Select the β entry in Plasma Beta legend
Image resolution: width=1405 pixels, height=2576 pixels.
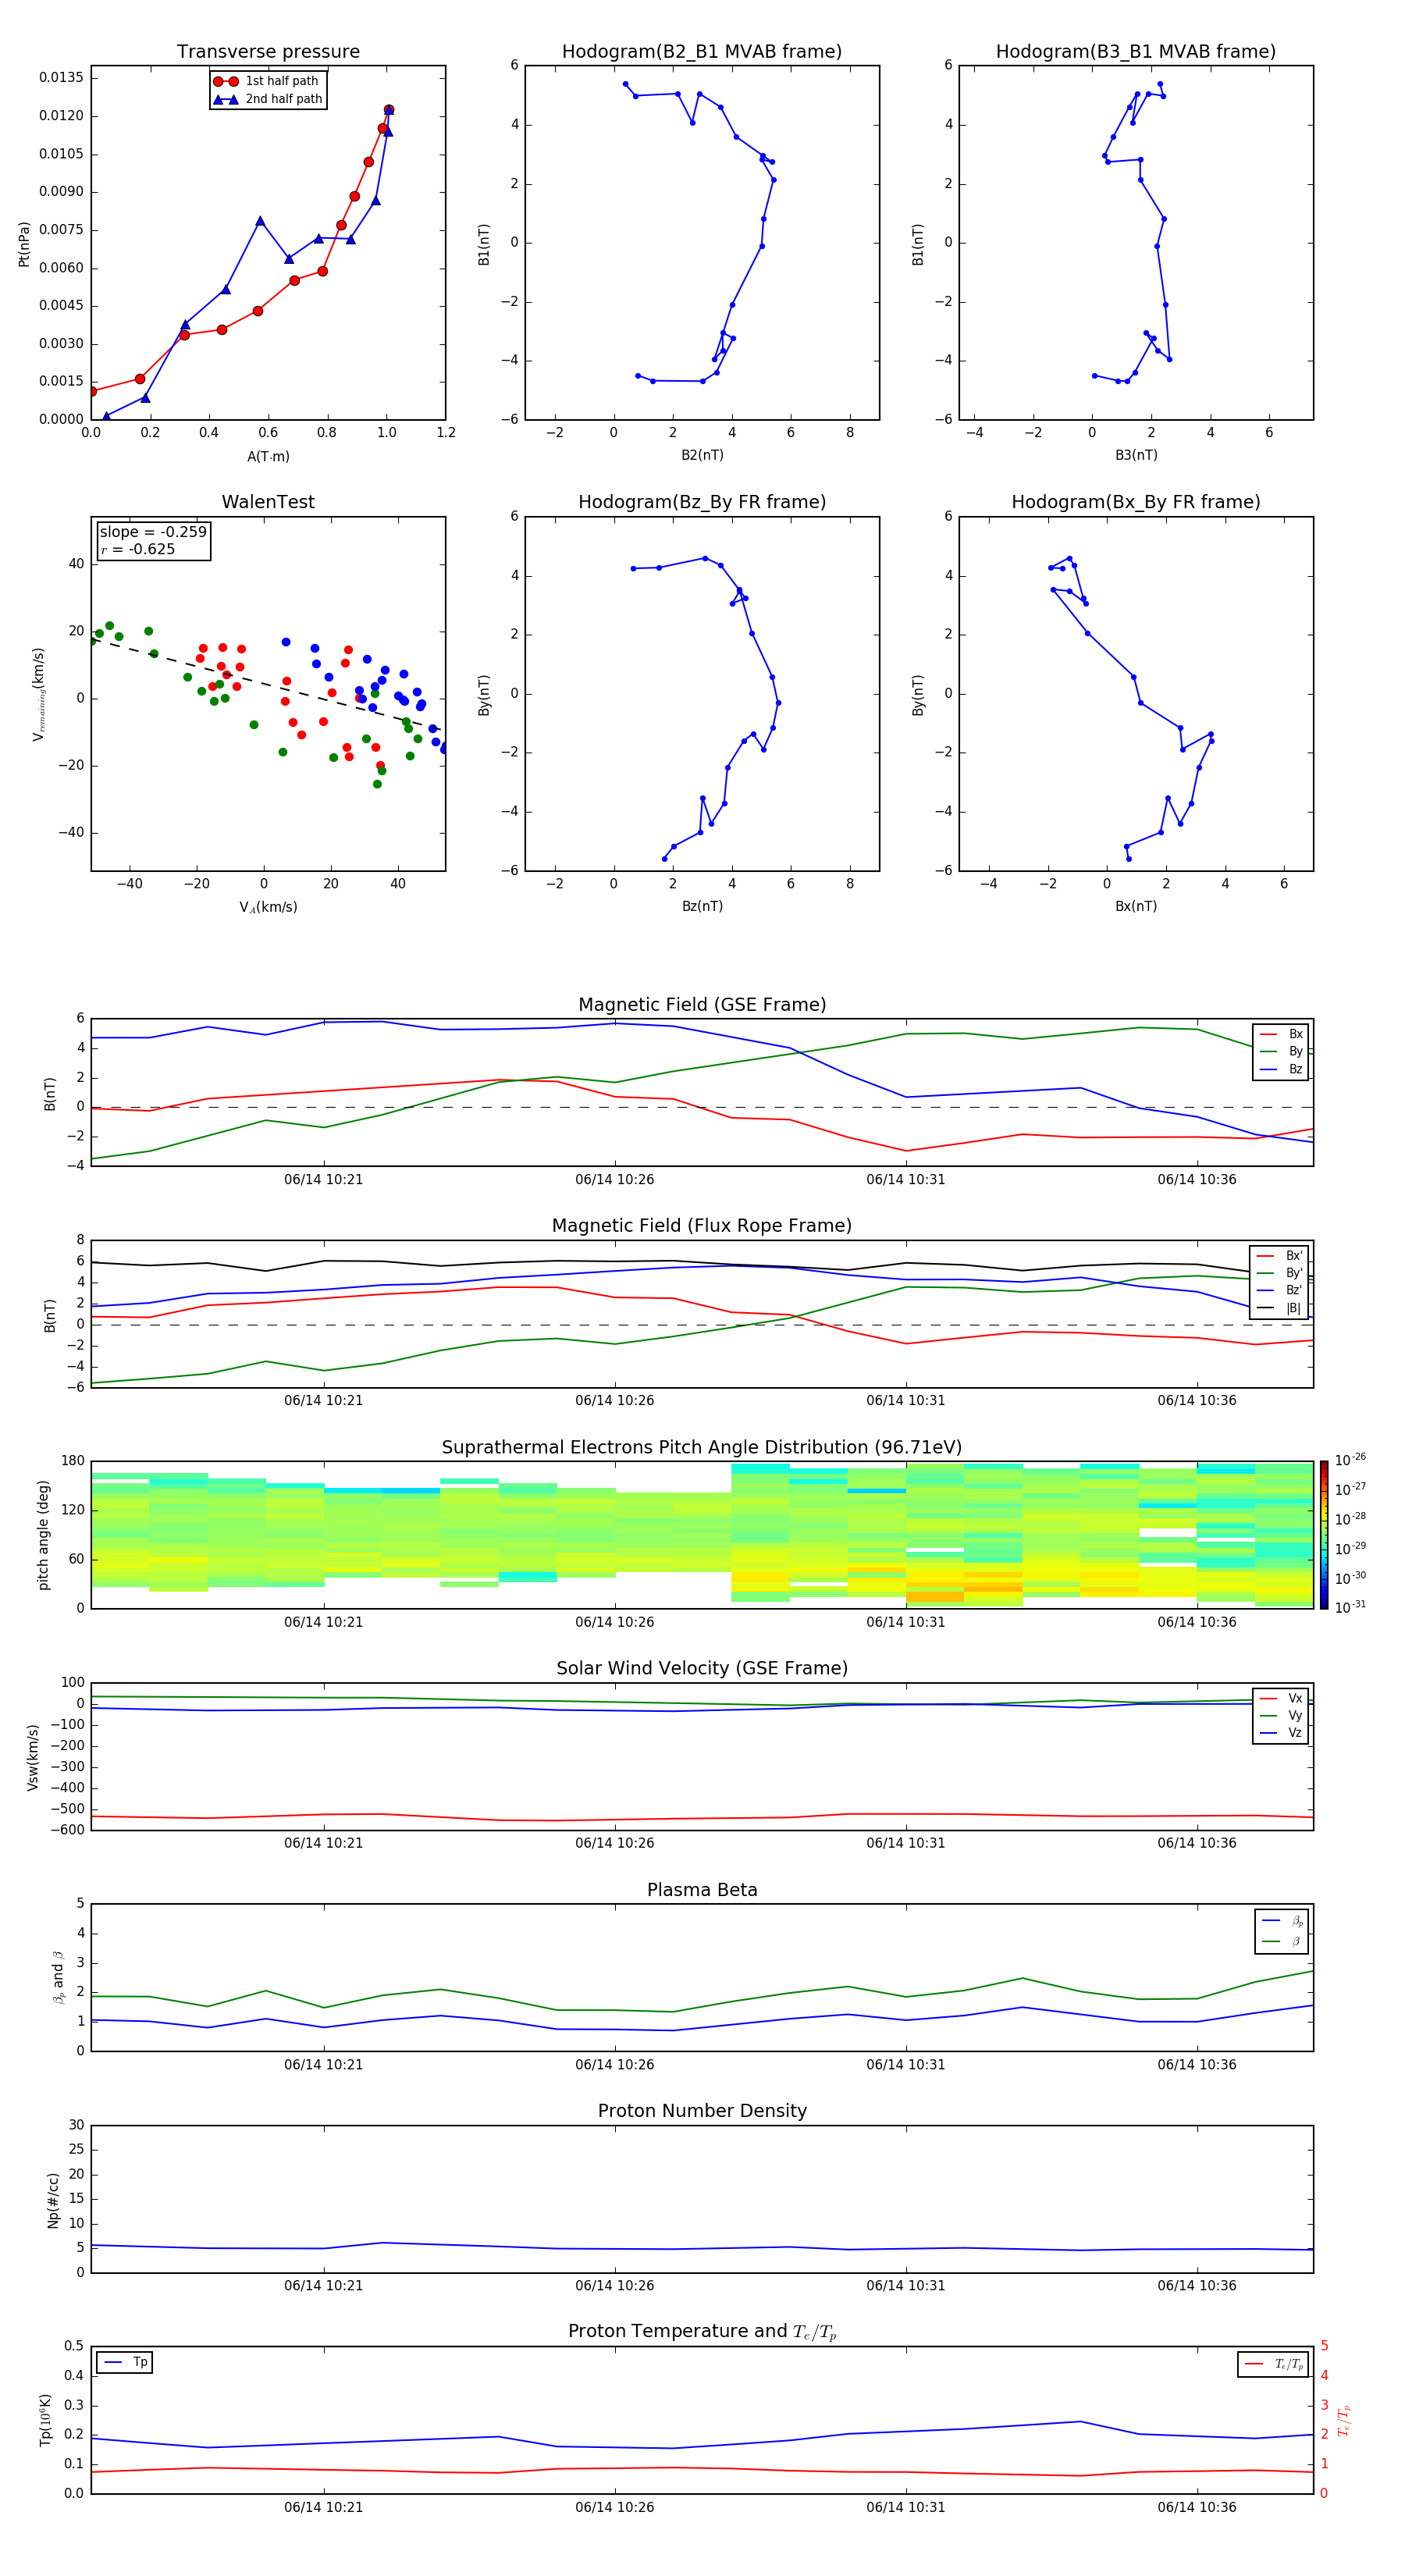[1282, 1941]
